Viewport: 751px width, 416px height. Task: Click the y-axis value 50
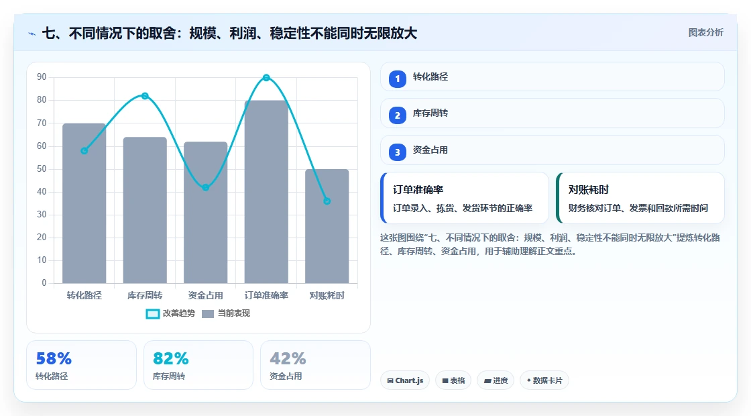[x=42, y=168]
